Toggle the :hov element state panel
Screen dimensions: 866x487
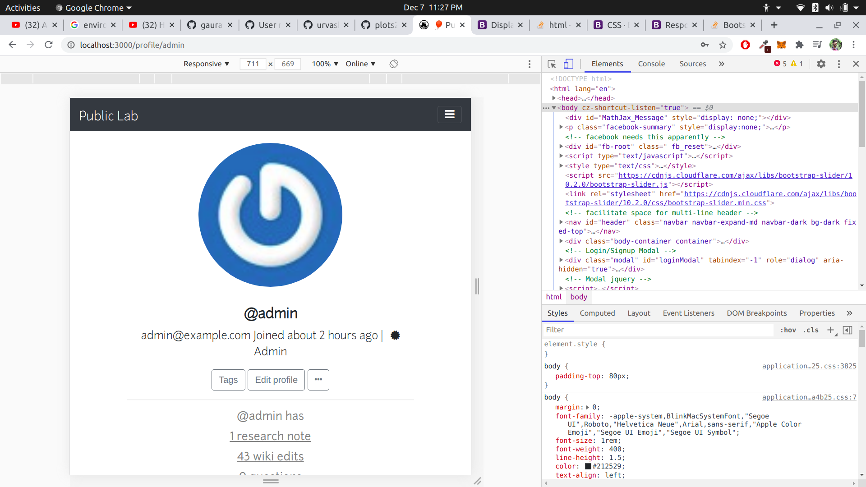[788, 330]
